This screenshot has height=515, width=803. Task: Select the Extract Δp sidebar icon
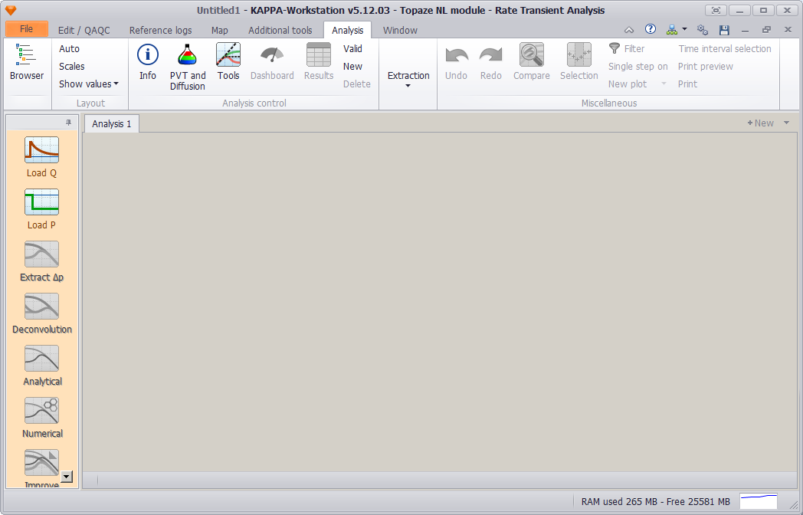point(41,254)
